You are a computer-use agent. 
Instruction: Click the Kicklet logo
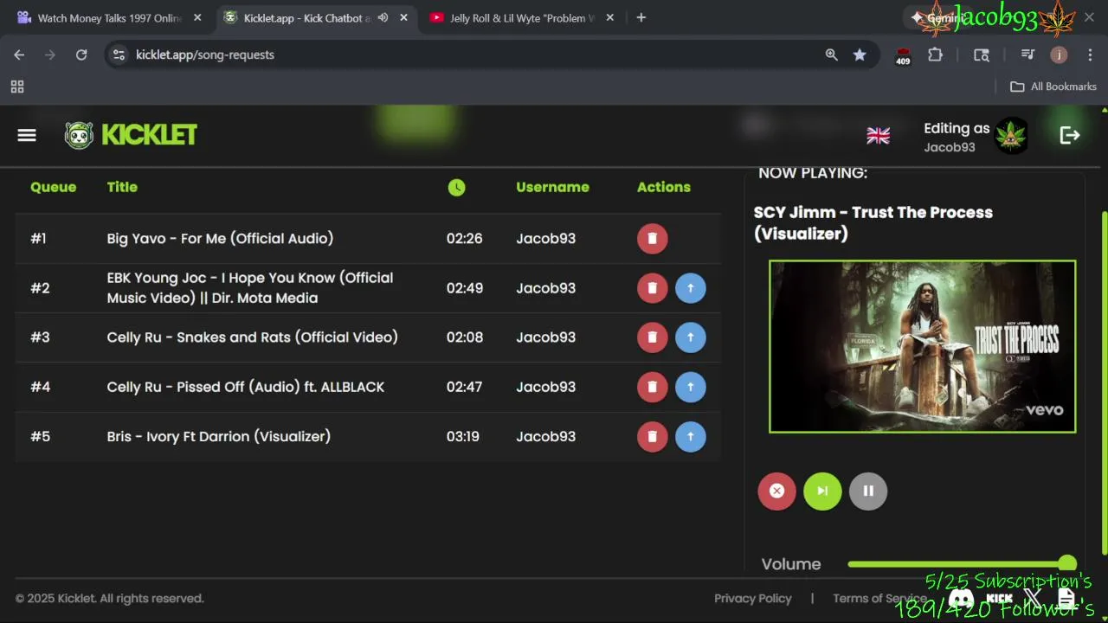click(x=131, y=135)
